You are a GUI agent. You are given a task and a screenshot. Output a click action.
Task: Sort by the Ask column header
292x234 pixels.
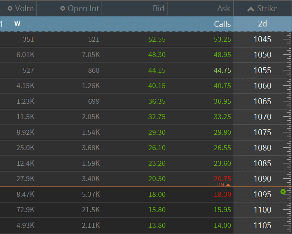[224, 8]
